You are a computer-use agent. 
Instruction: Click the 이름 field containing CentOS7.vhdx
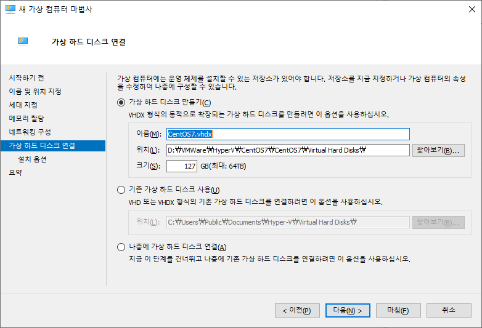288,134
